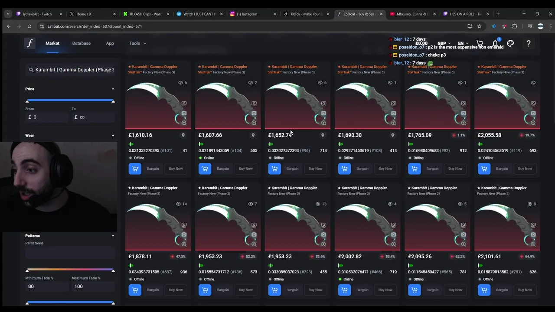Viewport: 555px width, 312px height.
Task: Open the theme palette icon
Action: [x=510, y=43]
